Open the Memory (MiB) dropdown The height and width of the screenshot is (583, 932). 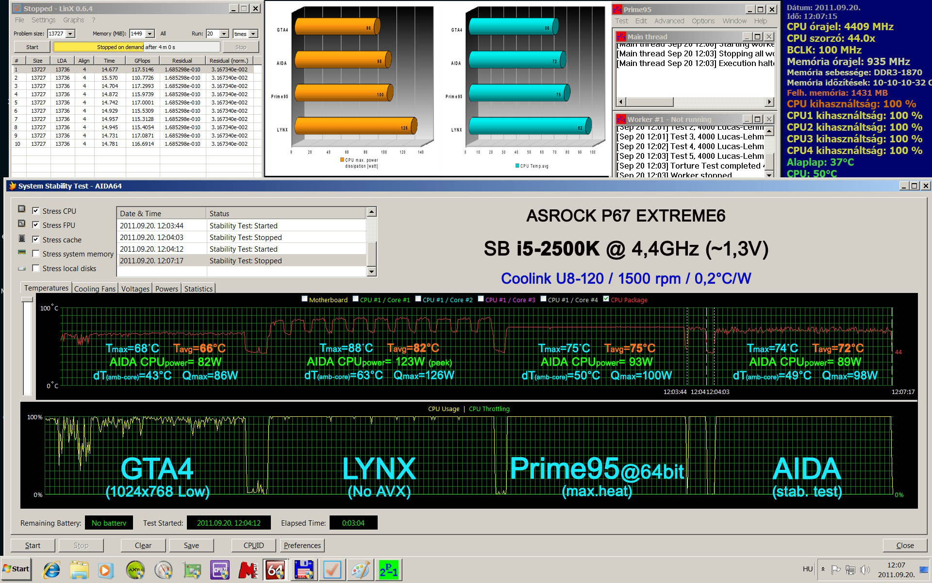[150, 34]
